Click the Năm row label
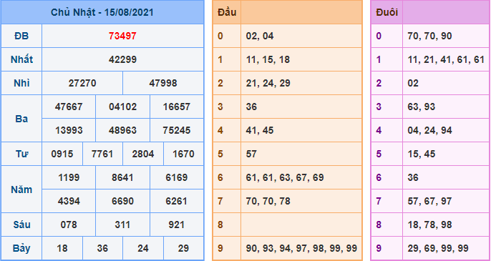Viewport: 491px width, 261px height. [21, 189]
